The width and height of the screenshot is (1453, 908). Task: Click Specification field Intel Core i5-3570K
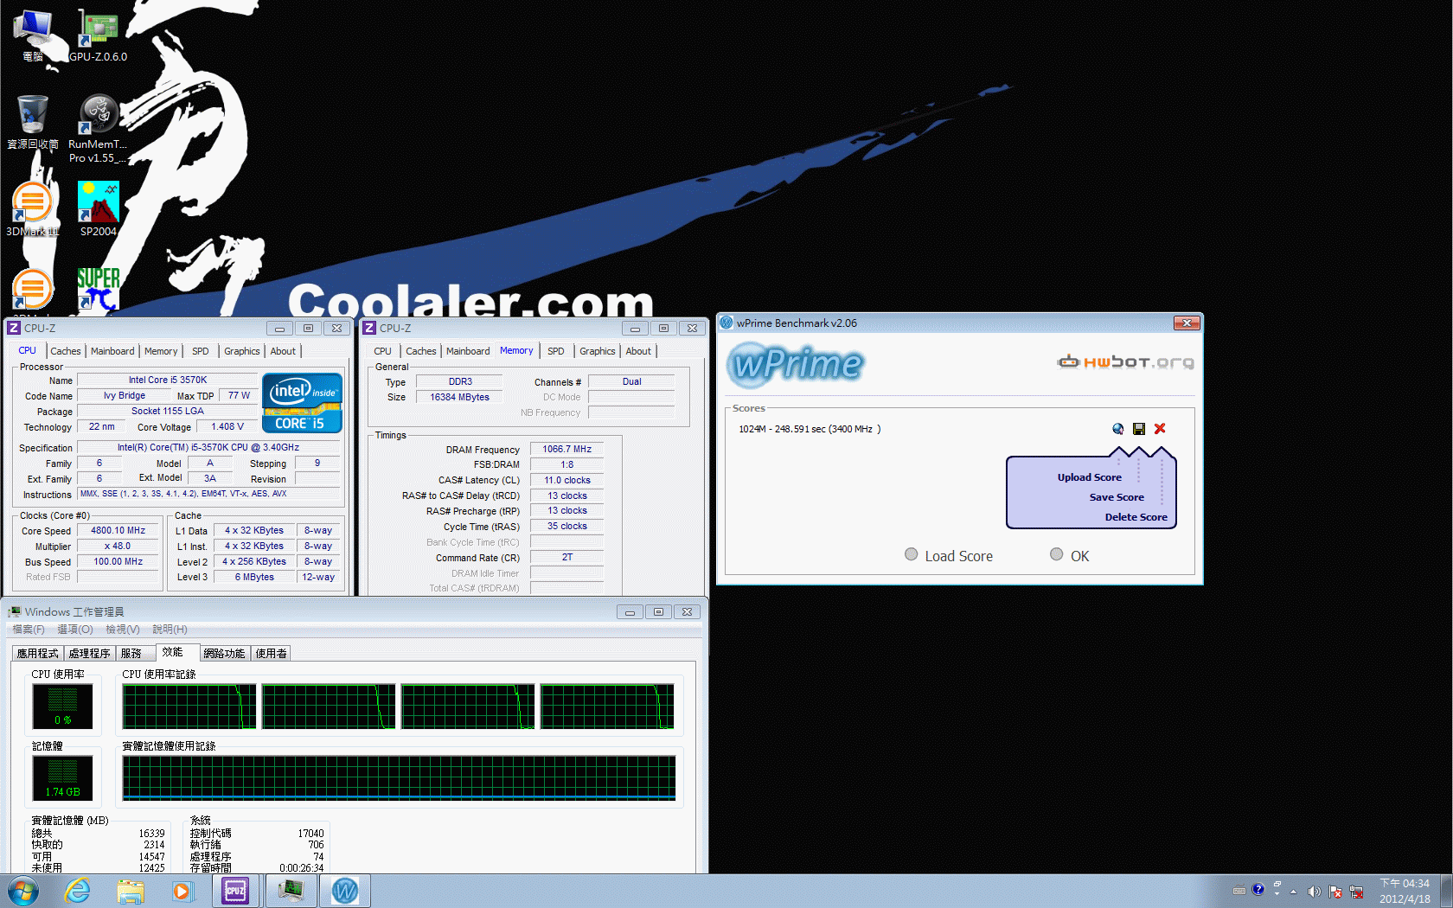point(208,448)
